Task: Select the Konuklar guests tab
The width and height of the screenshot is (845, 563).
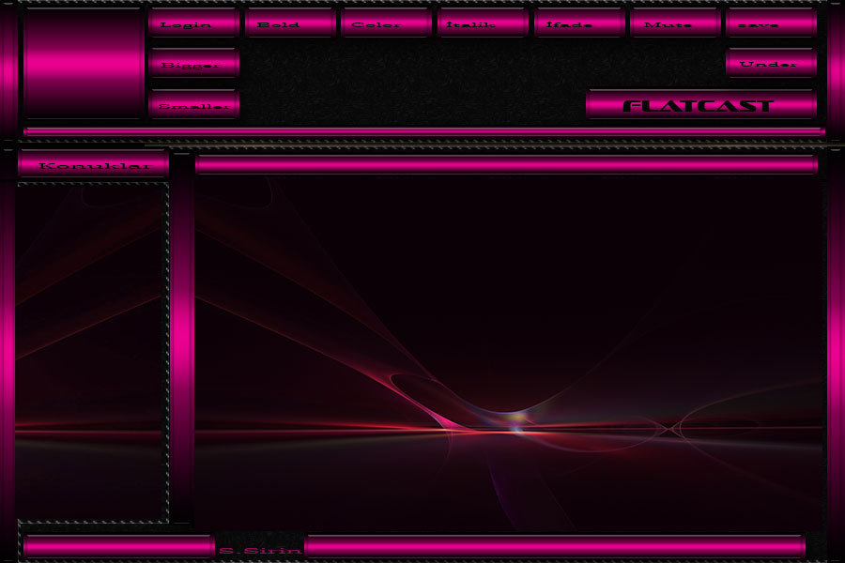Action: click(93, 165)
